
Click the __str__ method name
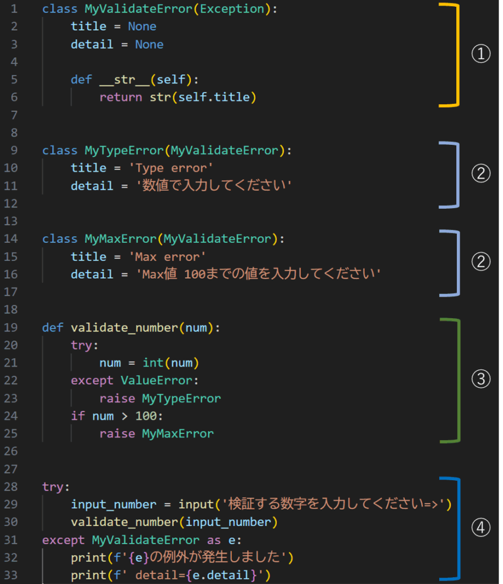click(x=117, y=80)
